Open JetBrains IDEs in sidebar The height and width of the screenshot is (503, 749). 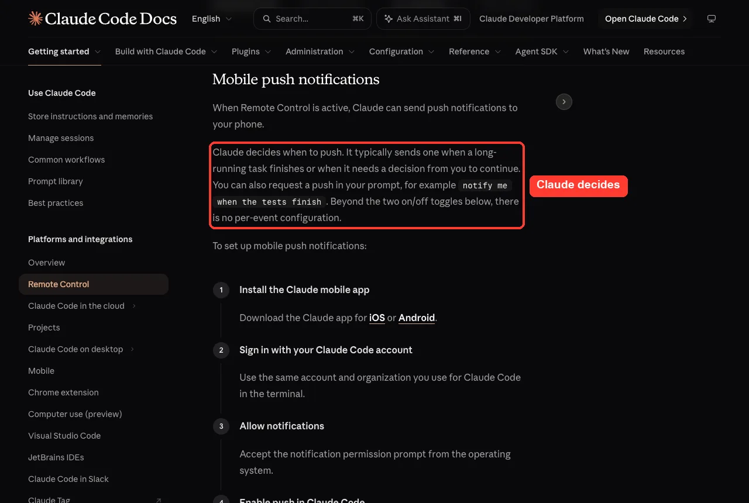(x=56, y=457)
